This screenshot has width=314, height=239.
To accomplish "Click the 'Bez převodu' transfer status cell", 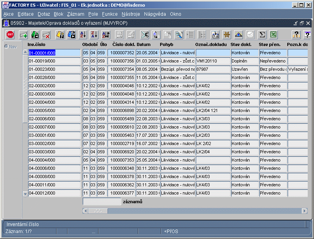I will [x=273, y=69].
